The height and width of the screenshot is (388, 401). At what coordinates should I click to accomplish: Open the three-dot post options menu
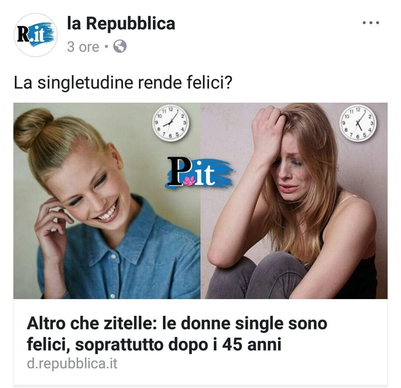(371, 23)
